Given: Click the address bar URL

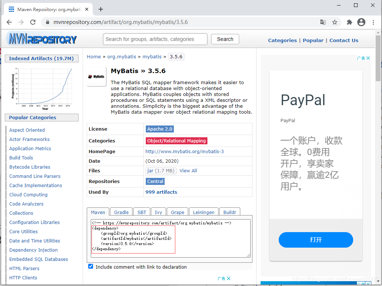Looking at the screenshot, I should tap(121, 22).
